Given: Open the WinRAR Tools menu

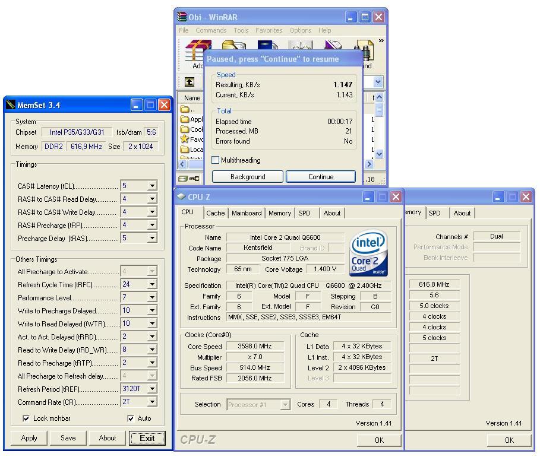Looking at the screenshot, I should [241, 30].
